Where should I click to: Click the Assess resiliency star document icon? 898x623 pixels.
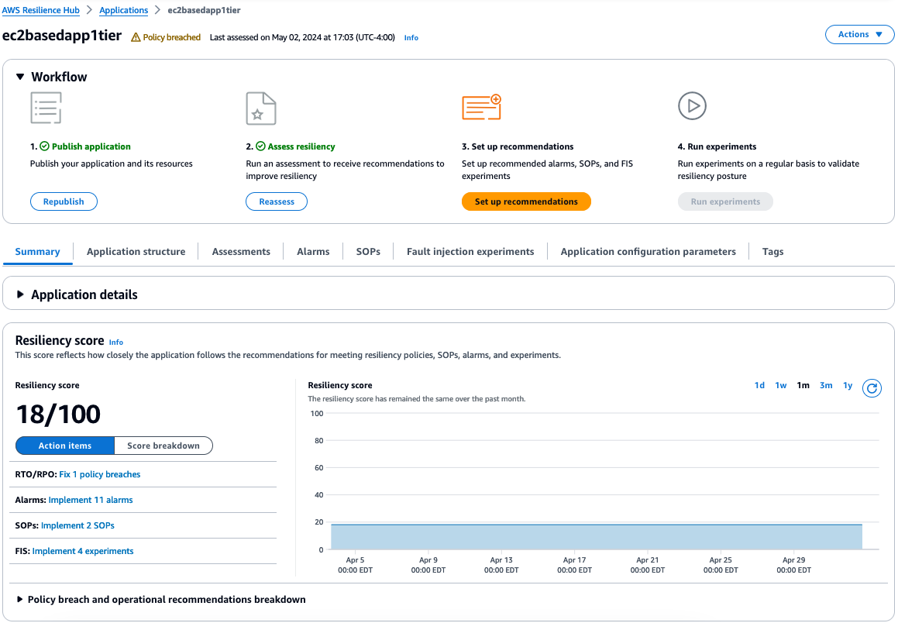(260, 108)
